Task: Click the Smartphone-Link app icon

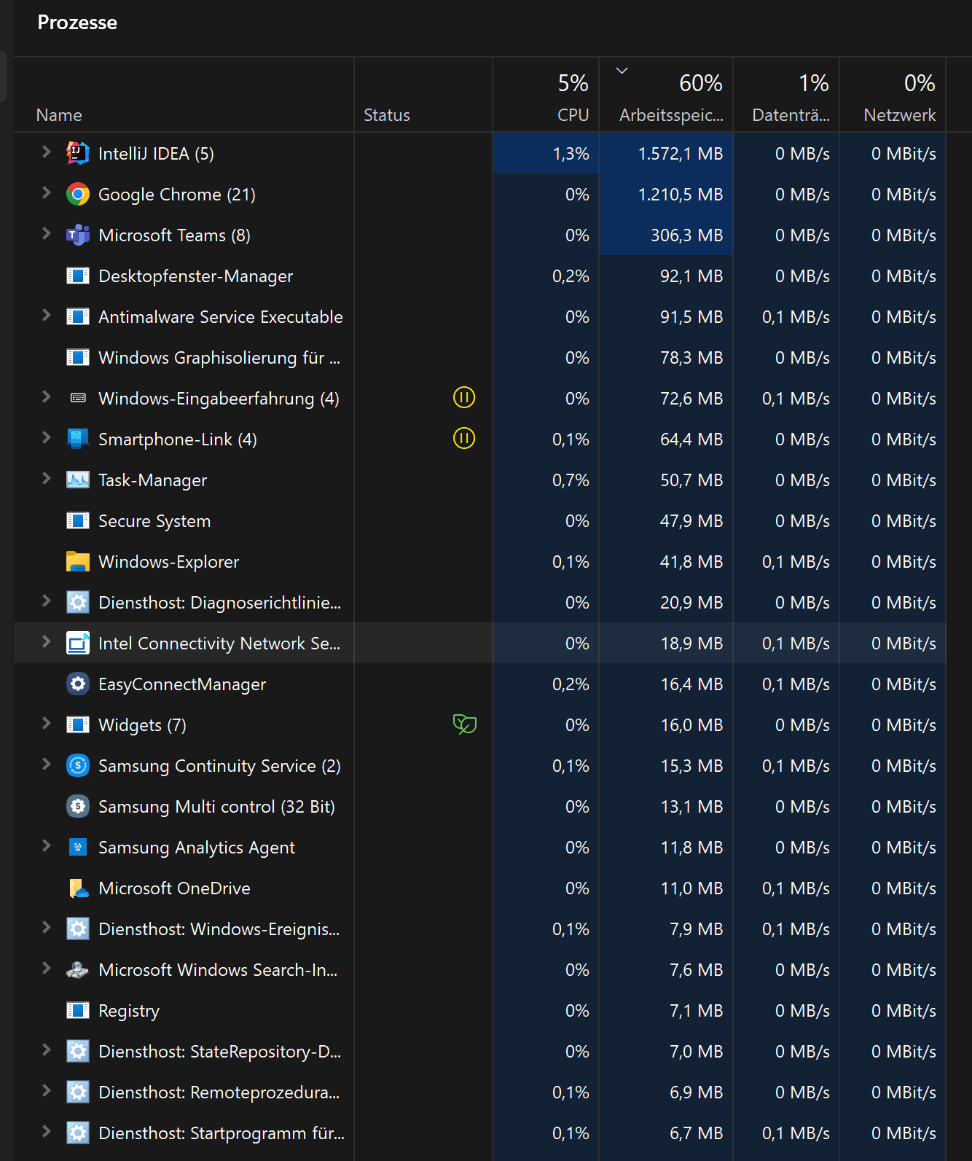Action: point(78,439)
